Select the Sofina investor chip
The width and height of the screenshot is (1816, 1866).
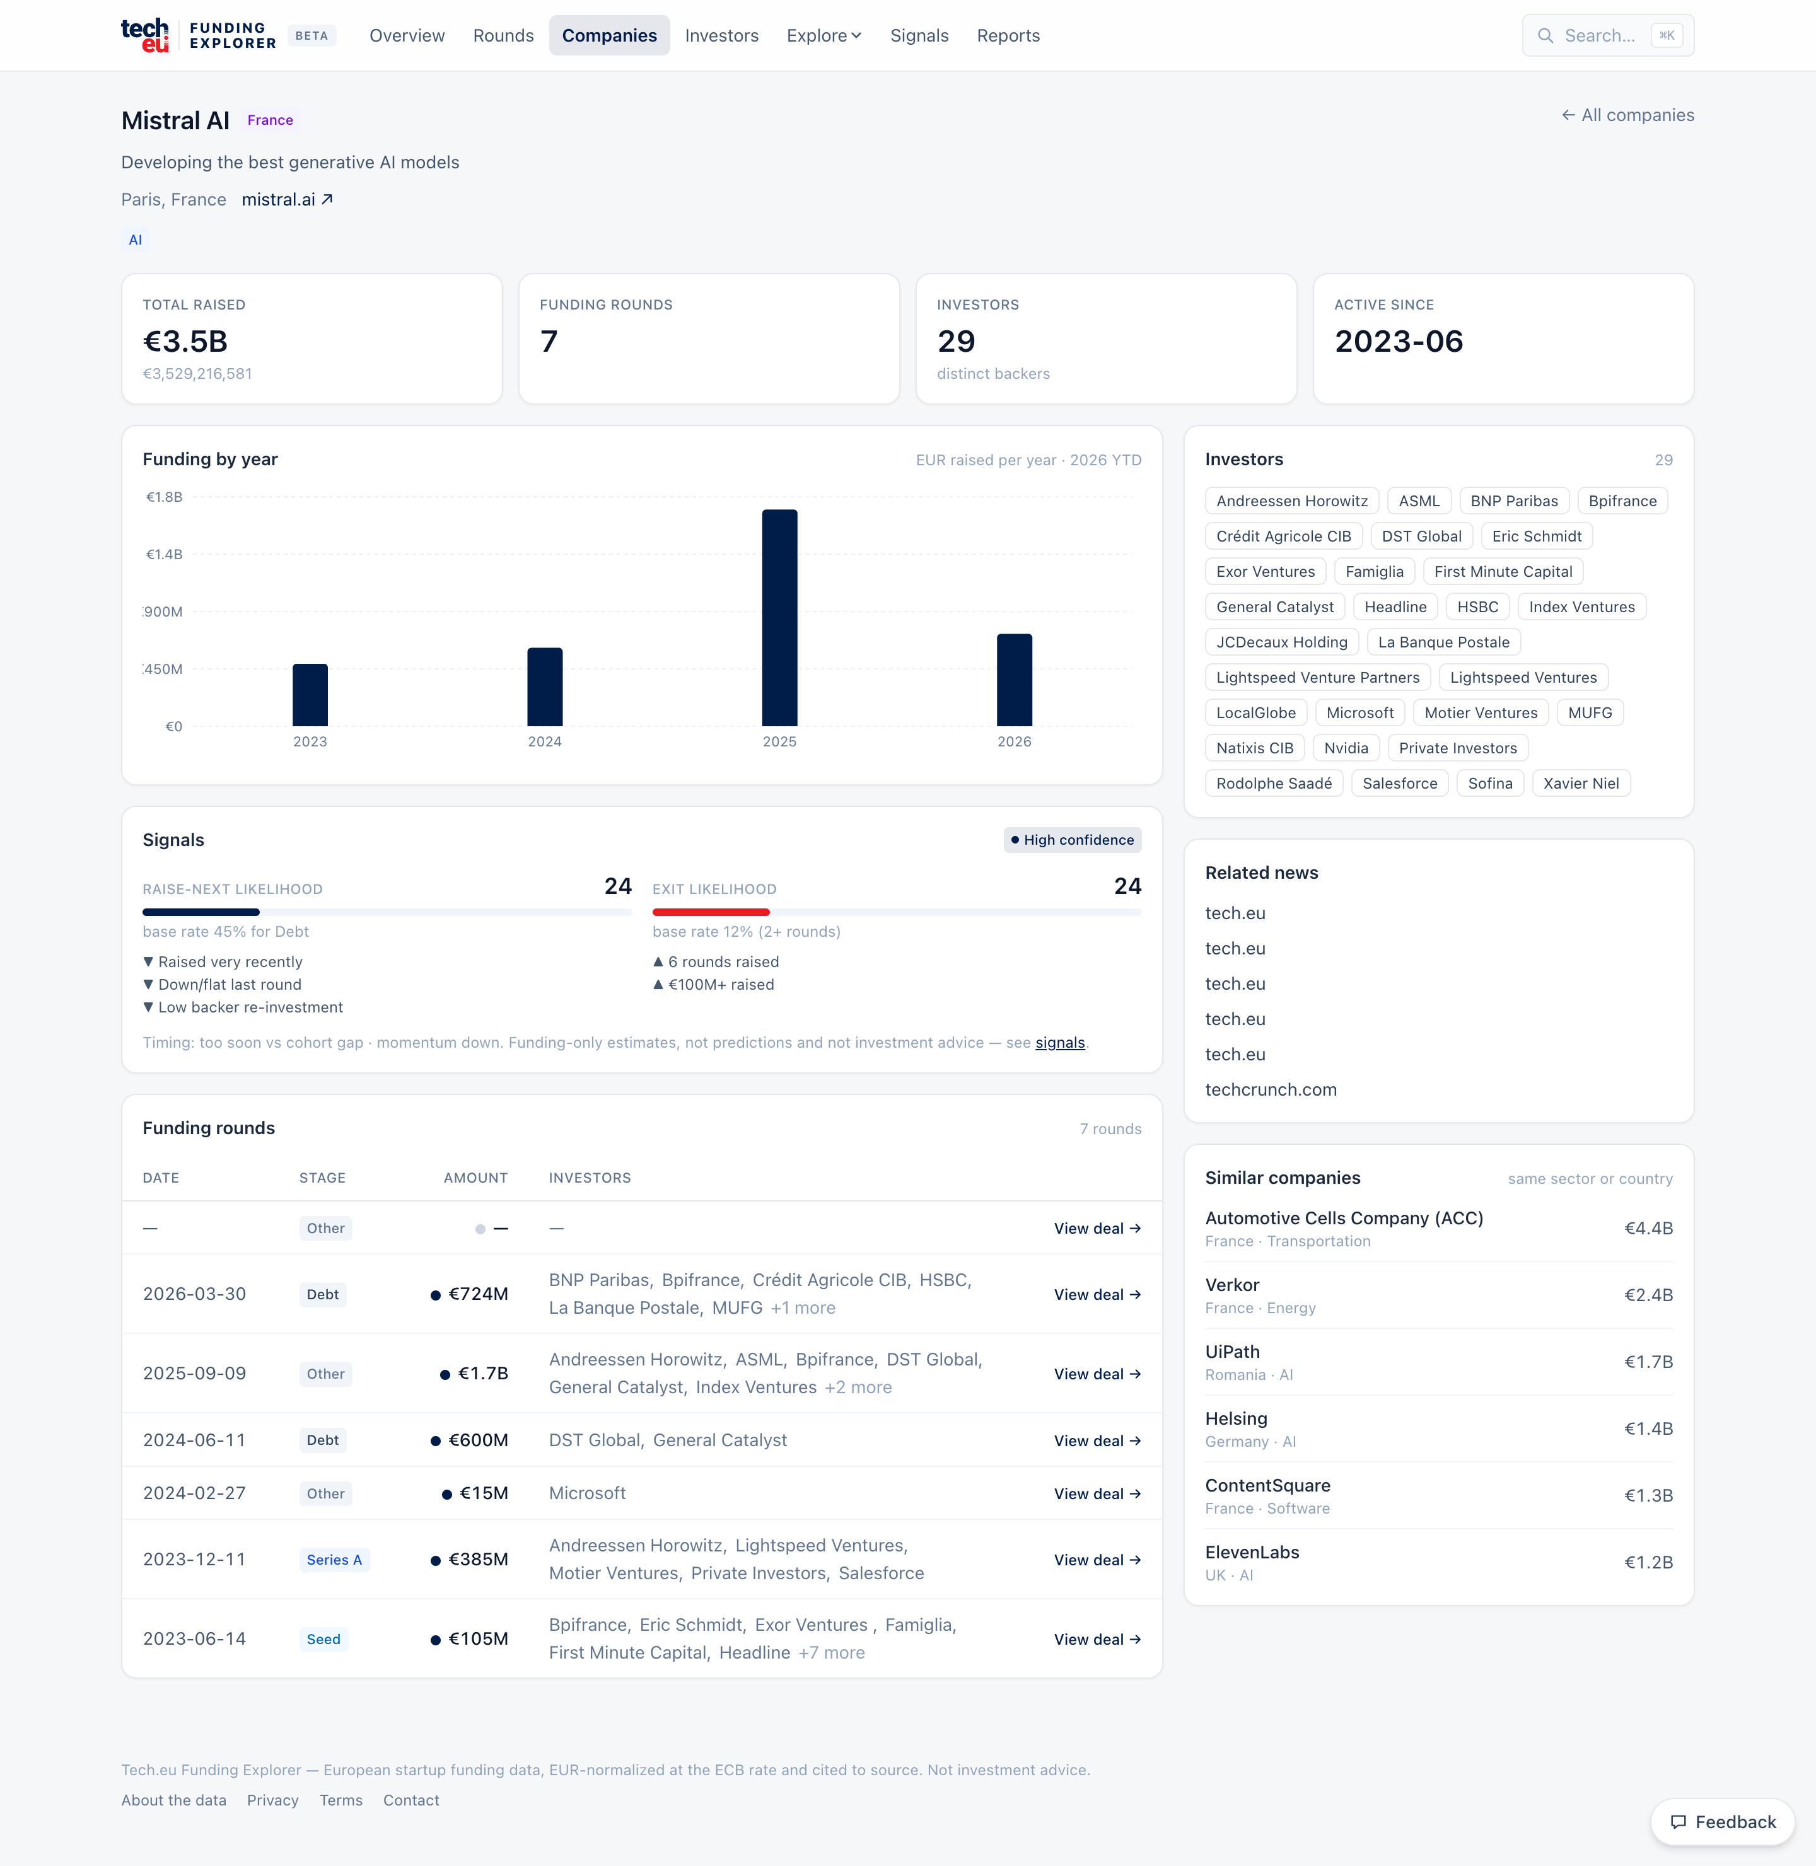[1490, 783]
